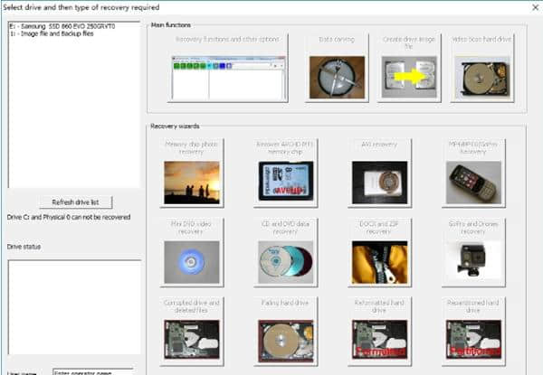Open Memory chip photo recovery wizard
The height and width of the screenshot is (375, 543).
click(x=192, y=173)
